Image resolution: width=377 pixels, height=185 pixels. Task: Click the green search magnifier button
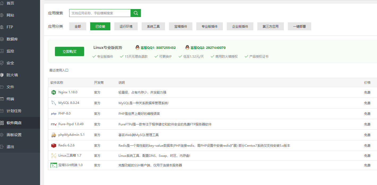coord(136,13)
